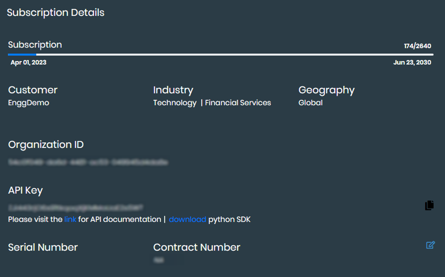Select the Technology industry label
The image size is (445, 277).
pos(175,103)
